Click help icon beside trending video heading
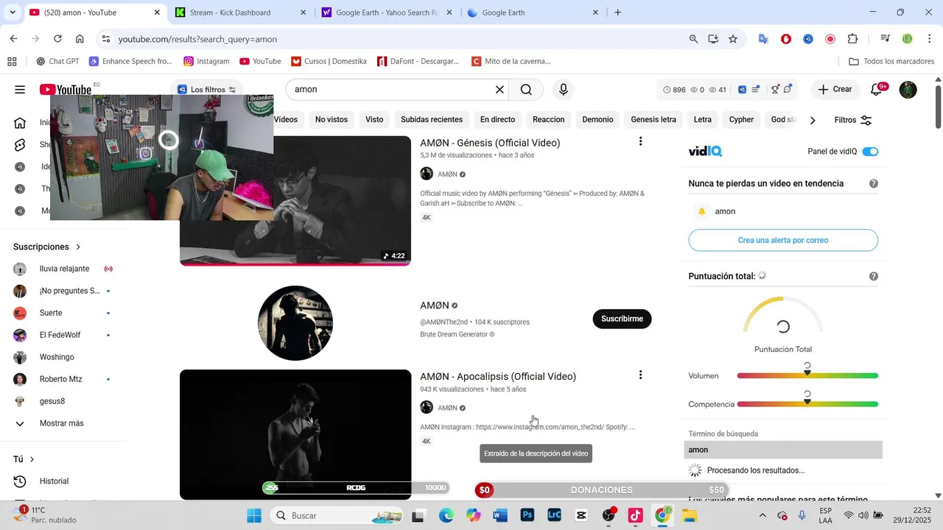This screenshot has width=943, height=530. point(874,183)
